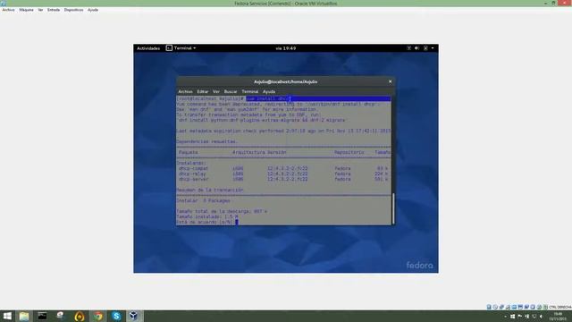
Task: Click VirtualBox mouse integration status icon
Action: (x=539, y=307)
